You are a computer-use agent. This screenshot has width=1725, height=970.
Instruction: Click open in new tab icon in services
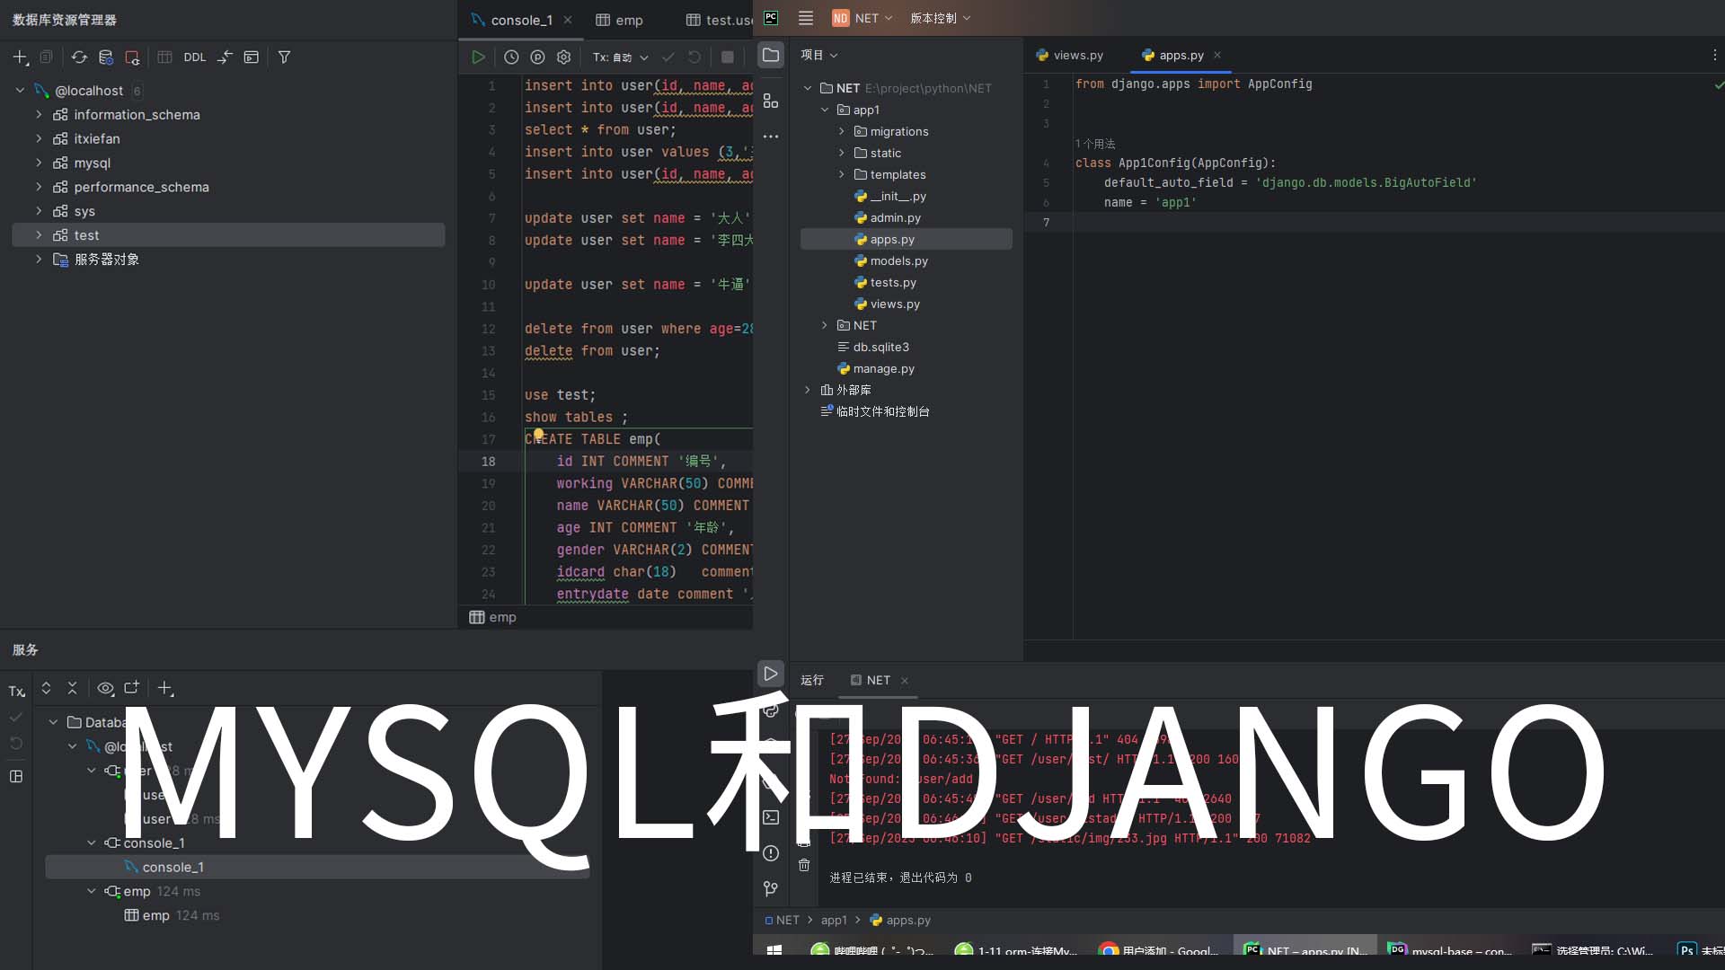tap(132, 688)
